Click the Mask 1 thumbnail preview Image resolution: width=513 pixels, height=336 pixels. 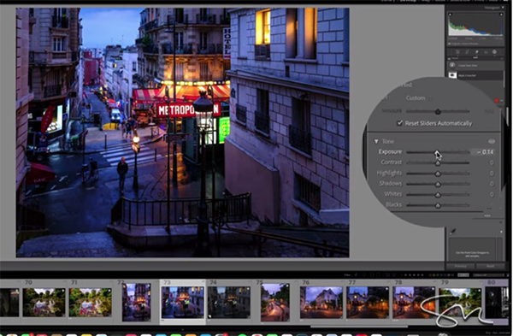click(452, 75)
